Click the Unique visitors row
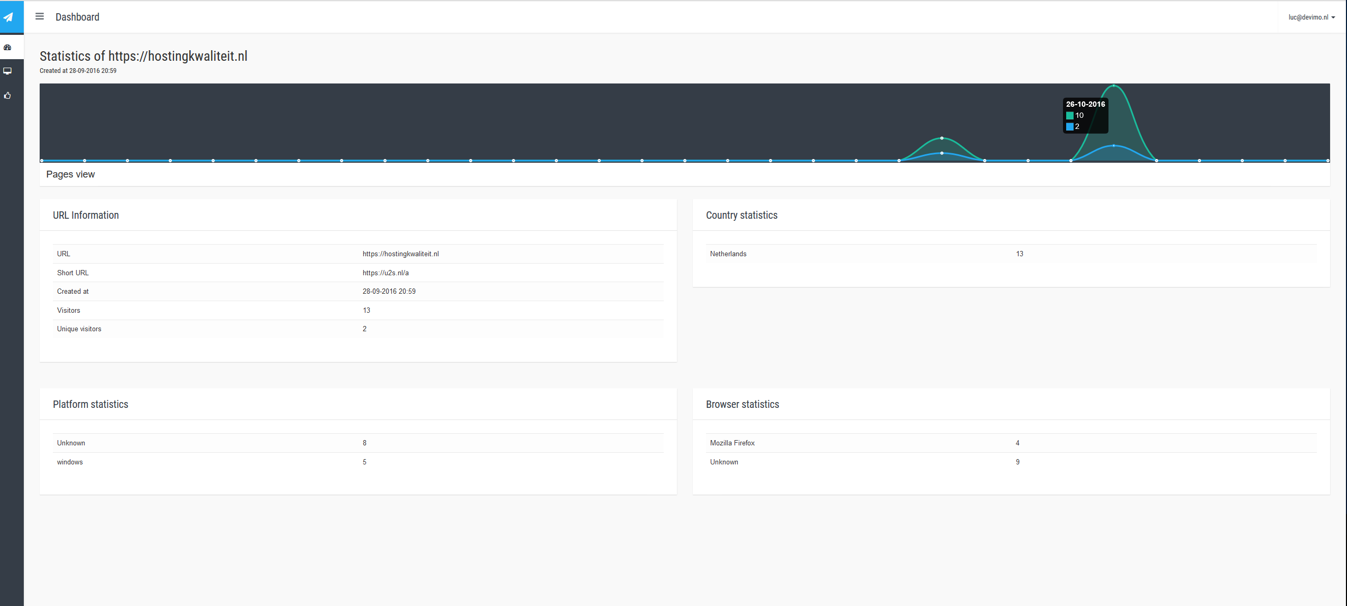The image size is (1347, 606). click(79, 329)
